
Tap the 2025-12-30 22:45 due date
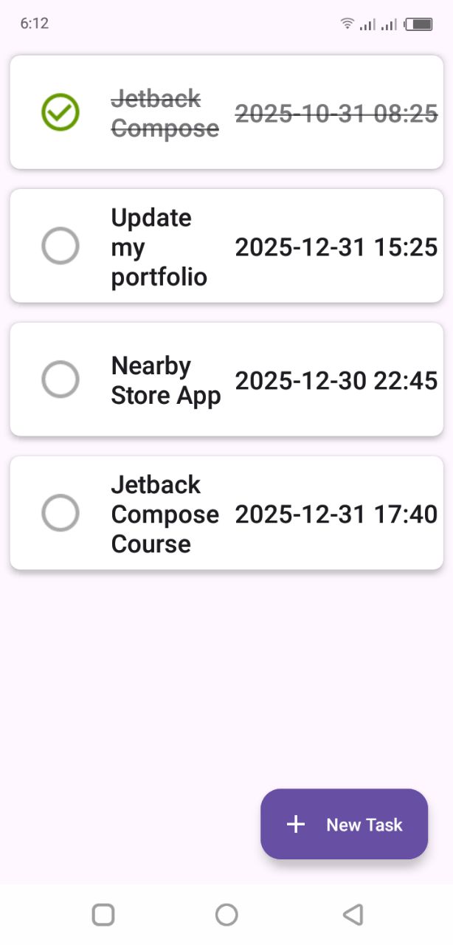(x=336, y=379)
